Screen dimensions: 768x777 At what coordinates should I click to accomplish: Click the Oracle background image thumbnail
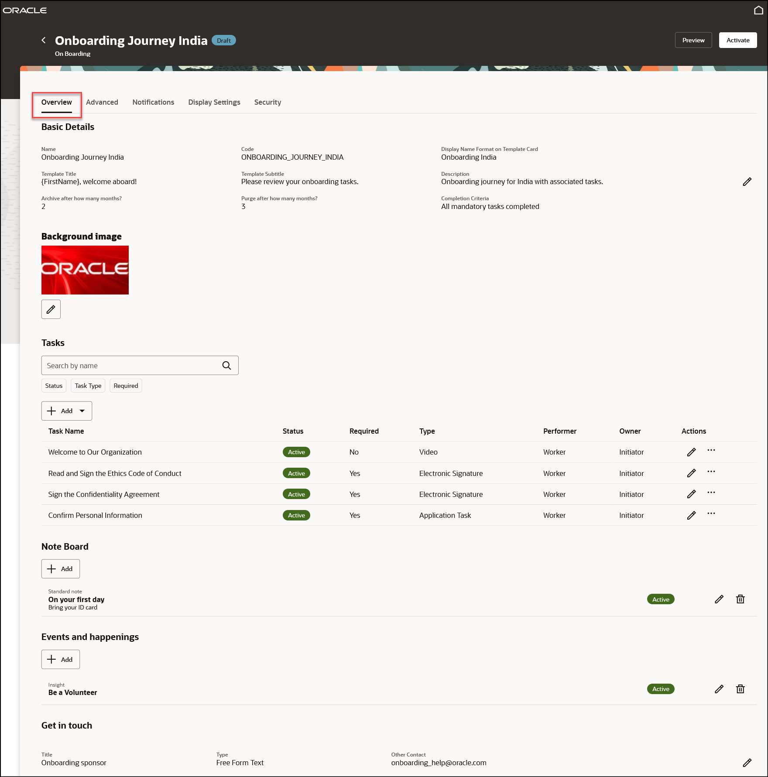coord(85,270)
